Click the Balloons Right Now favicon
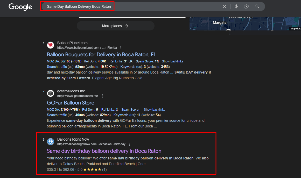This screenshot has height=178, width=301. [51, 142]
